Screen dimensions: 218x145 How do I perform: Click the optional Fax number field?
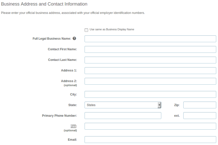[150, 126]
